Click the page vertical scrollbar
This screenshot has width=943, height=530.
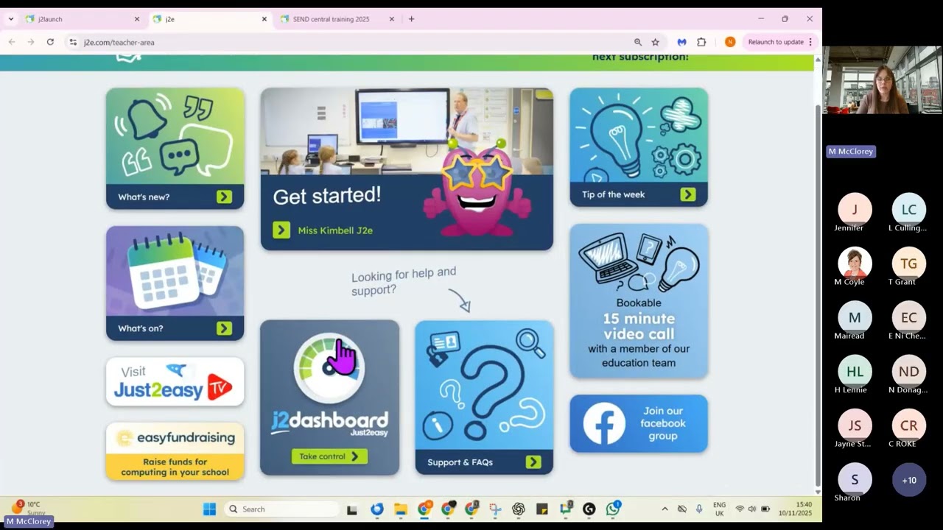[818, 294]
